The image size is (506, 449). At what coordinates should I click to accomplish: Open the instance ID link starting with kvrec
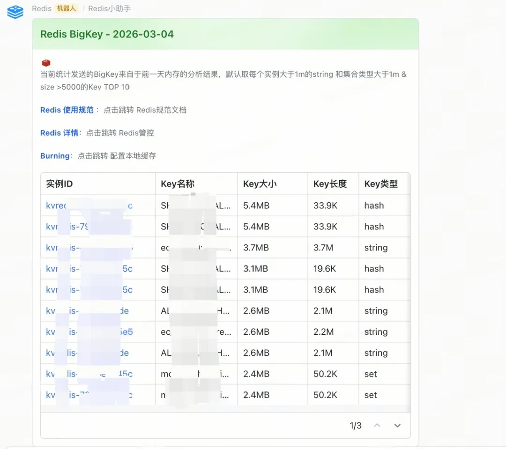[x=89, y=206]
